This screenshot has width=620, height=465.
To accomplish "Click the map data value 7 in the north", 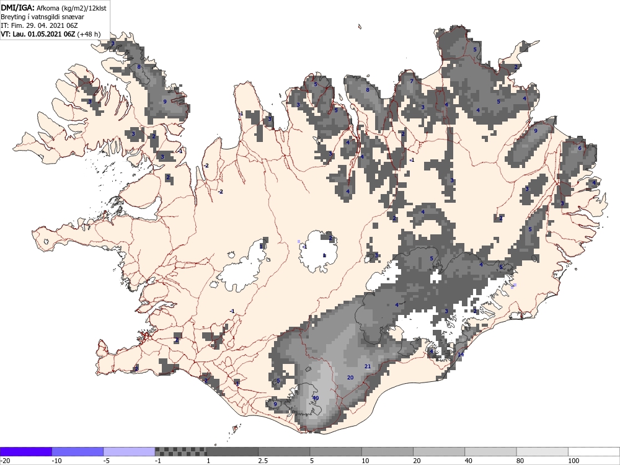I will (x=412, y=81).
